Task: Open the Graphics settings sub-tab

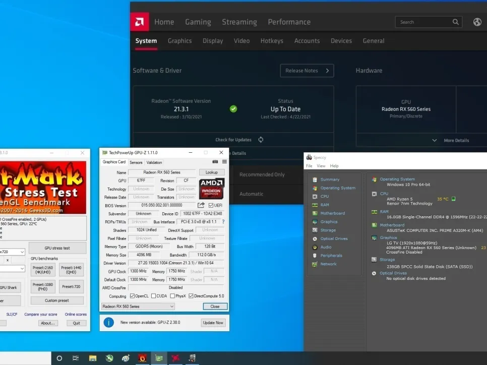Action: pos(179,41)
